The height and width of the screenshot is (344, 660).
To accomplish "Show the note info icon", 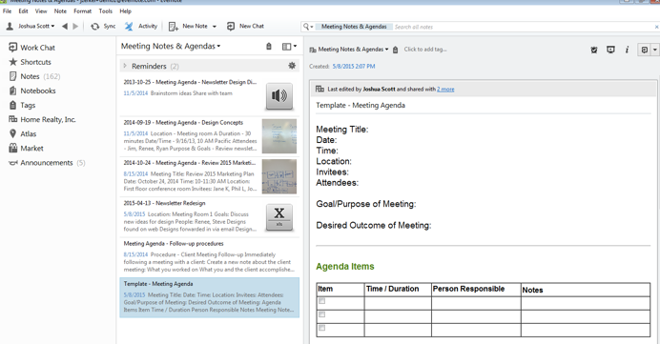I will 627,50.
